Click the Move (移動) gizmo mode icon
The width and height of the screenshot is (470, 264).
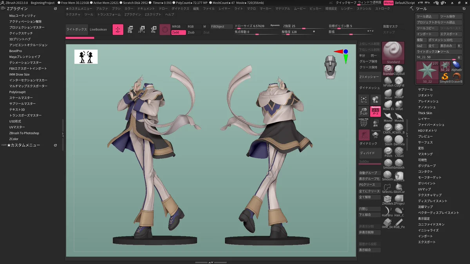130,29
